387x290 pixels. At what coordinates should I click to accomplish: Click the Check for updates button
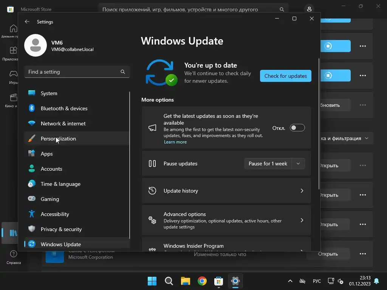tap(286, 76)
